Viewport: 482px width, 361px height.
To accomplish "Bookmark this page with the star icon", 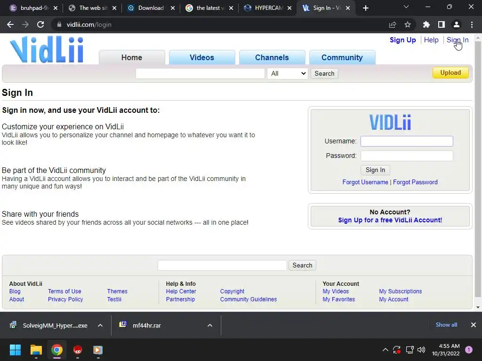I will [408, 24].
